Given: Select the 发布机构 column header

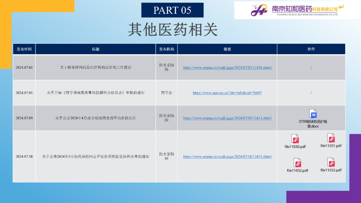Looking at the screenshot, I should coord(166,49).
